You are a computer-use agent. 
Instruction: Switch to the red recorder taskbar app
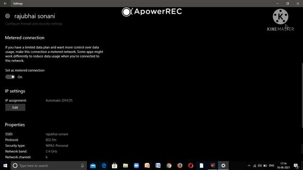[x=213, y=166]
